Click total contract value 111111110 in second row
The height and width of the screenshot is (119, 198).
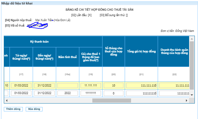point(141,93)
